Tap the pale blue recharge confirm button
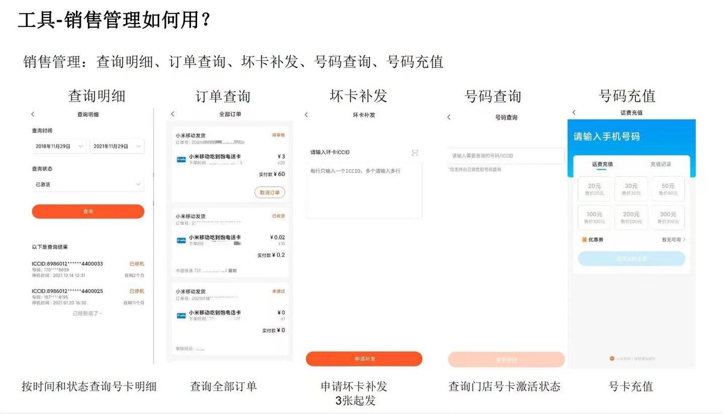The height and width of the screenshot is (414, 723). (631, 259)
